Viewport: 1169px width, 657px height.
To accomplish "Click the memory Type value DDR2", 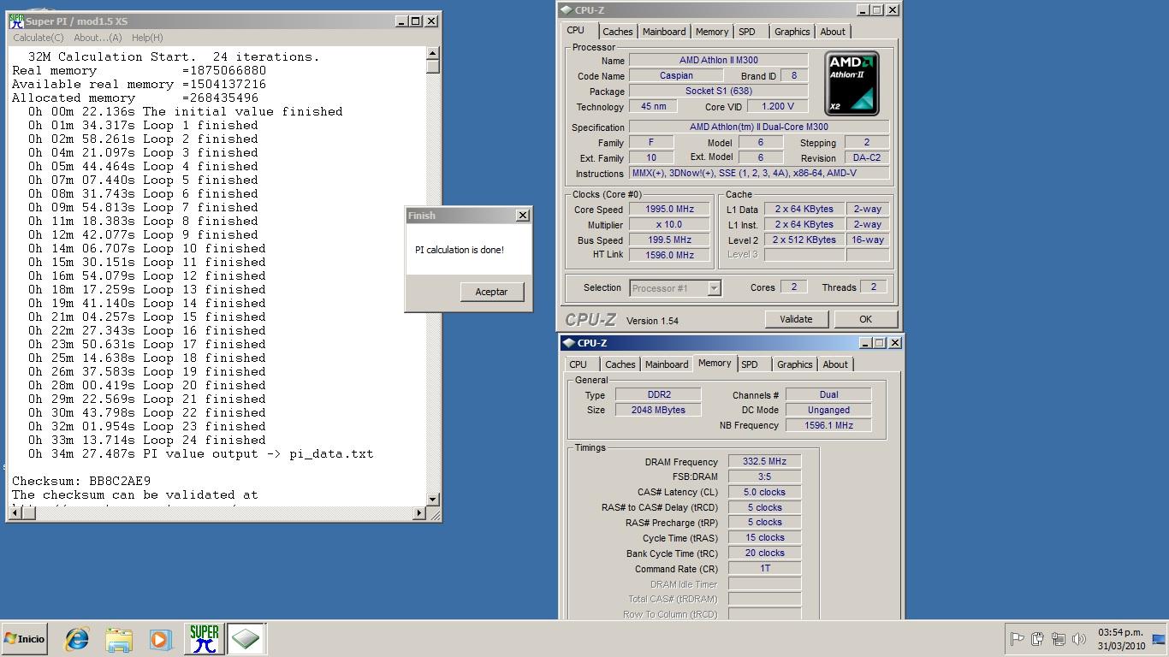I will tap(659, 394).
